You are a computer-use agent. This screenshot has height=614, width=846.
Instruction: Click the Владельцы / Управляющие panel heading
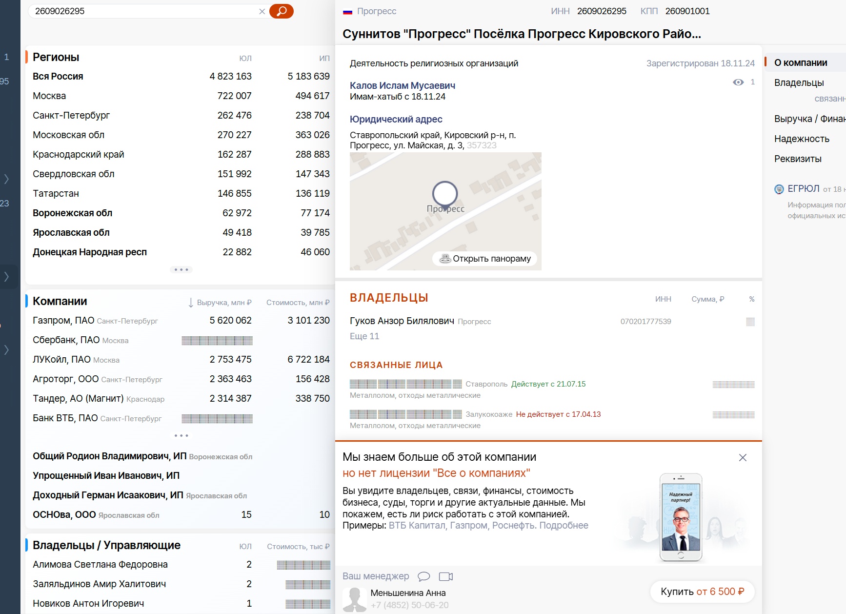[x=106, y=545]
